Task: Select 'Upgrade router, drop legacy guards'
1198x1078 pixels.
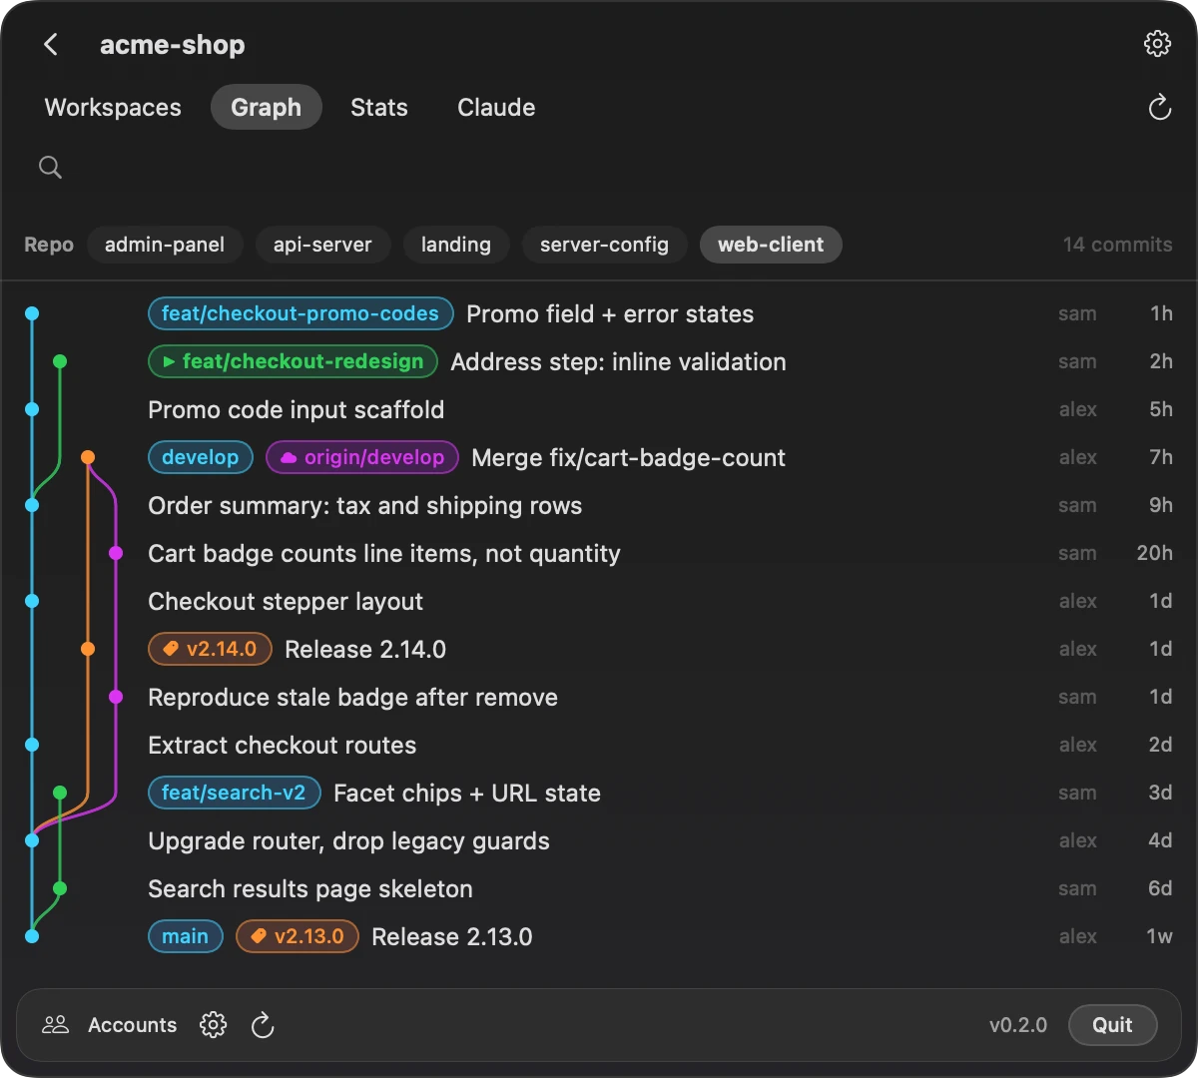Action: 348,840
